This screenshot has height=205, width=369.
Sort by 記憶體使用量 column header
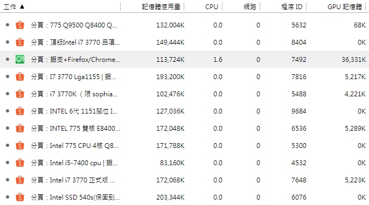152,6
